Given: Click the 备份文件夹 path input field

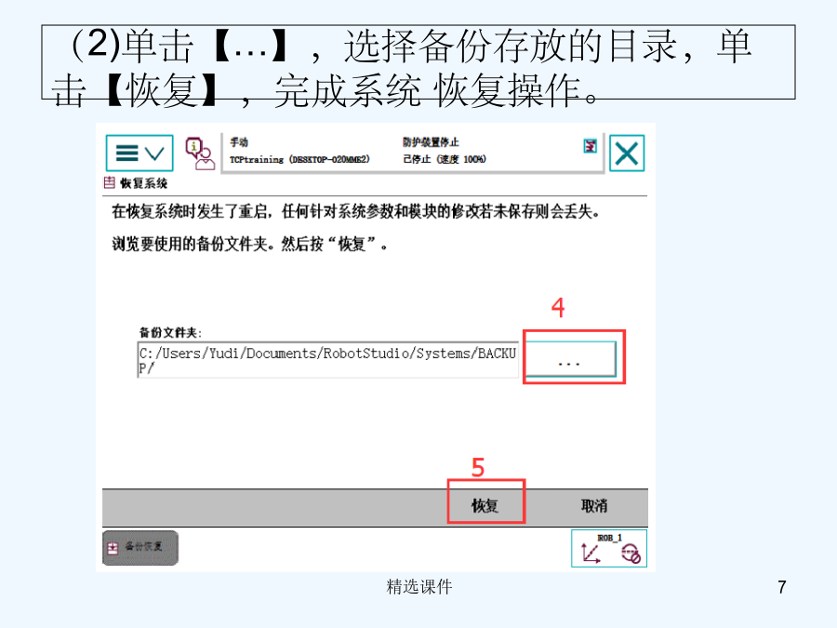Looking at the screenshot, I should (x=327, y=360).
